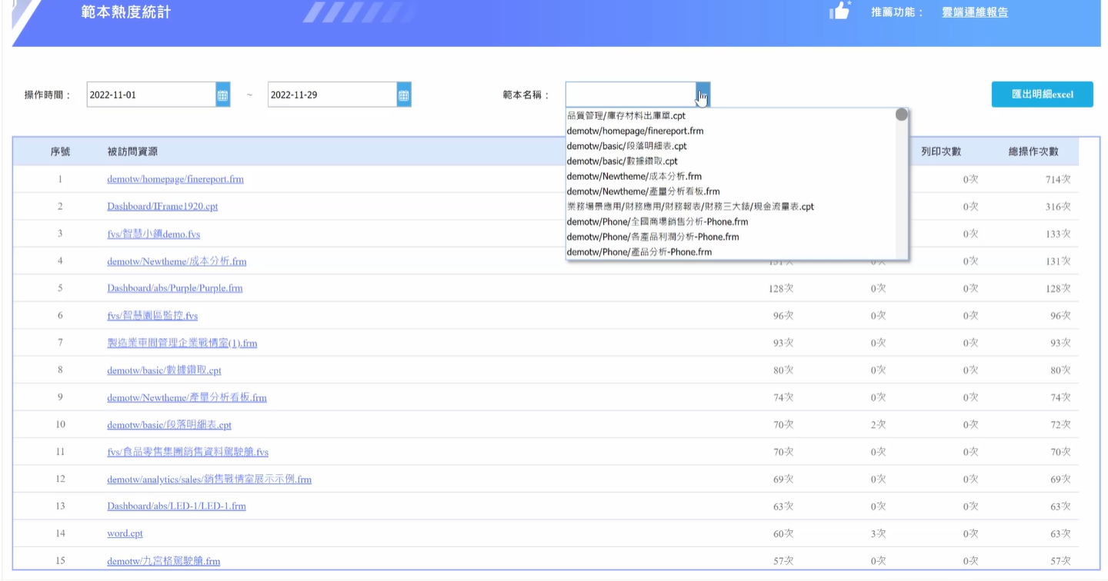Click the 匯出明細excel export button

1042,94
